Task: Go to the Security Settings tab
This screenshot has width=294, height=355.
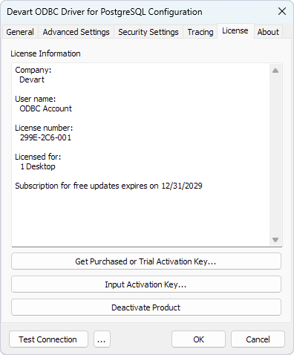Action: [x=148, y=32]
